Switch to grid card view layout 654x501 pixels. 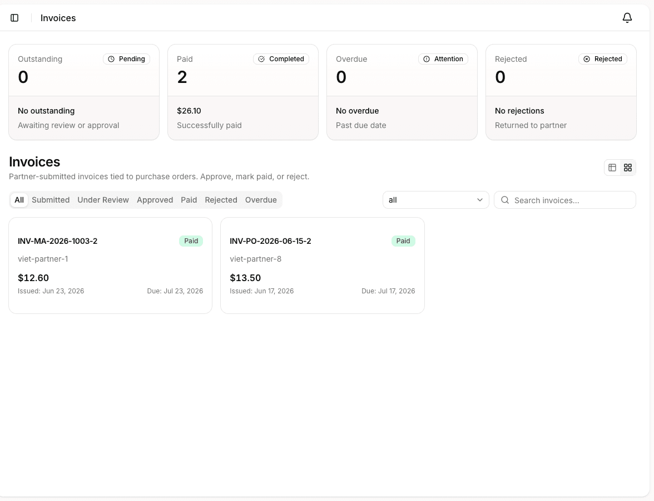(628, 168)
